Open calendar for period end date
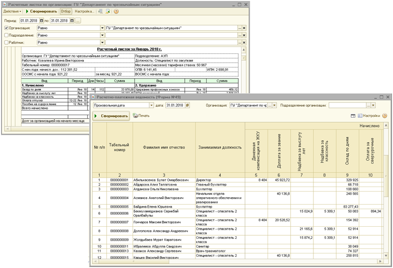 point(72,21)
